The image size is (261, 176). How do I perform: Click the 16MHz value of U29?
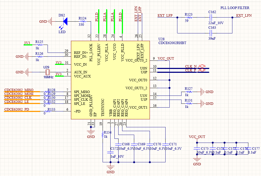tap(48, 77)
